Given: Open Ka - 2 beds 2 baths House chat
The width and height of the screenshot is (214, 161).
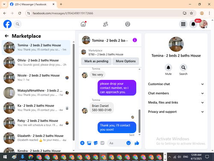Looking at the screenshot, I should click(36, 108).
